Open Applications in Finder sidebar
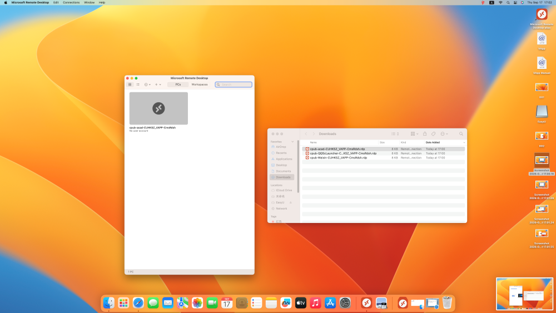The width and height of the screenshot is (556, 313). (284, 159)
